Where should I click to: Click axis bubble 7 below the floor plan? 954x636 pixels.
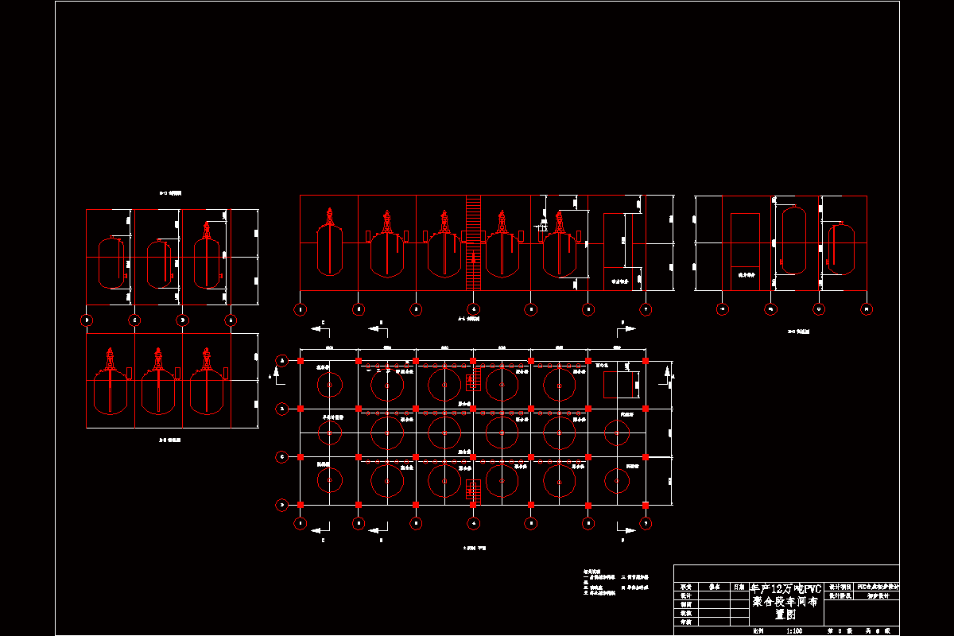pyautogui.click(x=646, y=523)
